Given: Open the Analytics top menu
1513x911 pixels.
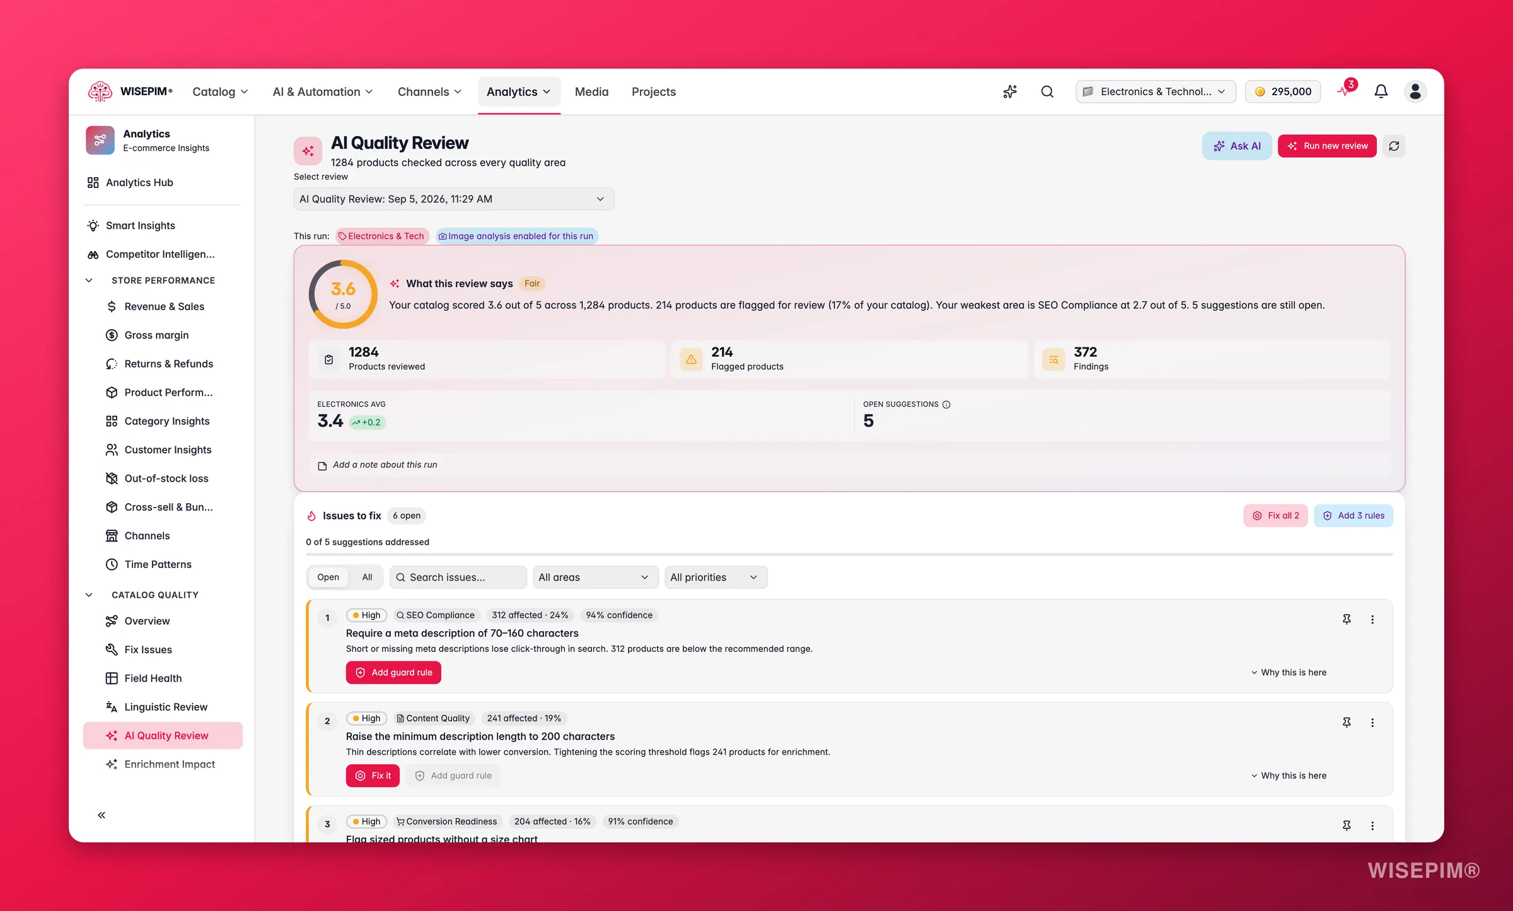Looking at the screenshot, I should click(519, 91).
